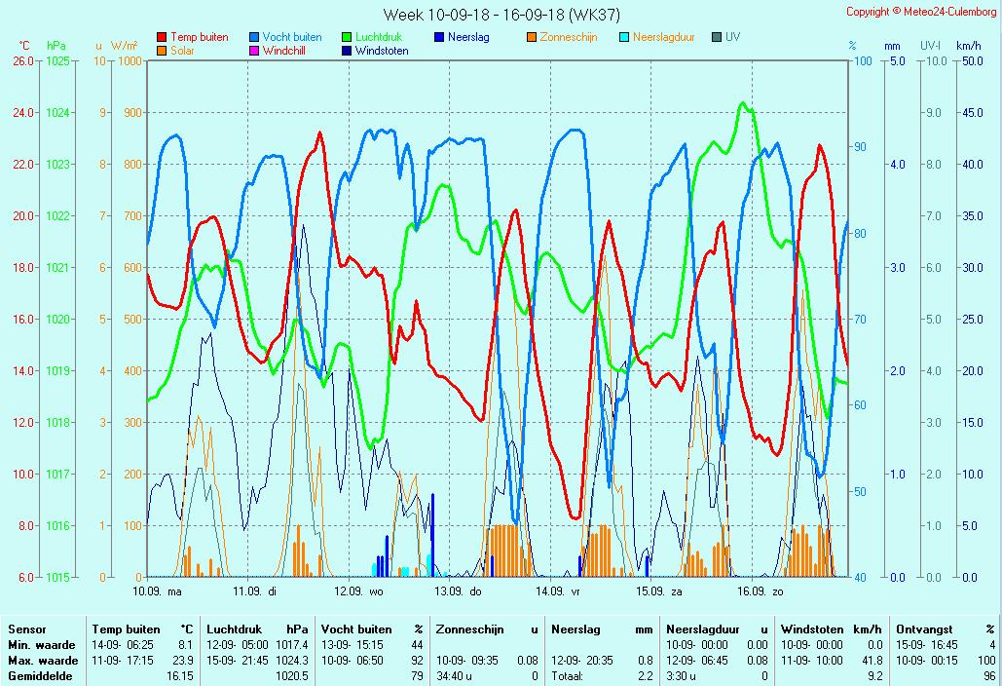The height and width of the screenshot is (686, 1002).
Task: Click the 16.09. zo date marker
Action: point(760,591)
